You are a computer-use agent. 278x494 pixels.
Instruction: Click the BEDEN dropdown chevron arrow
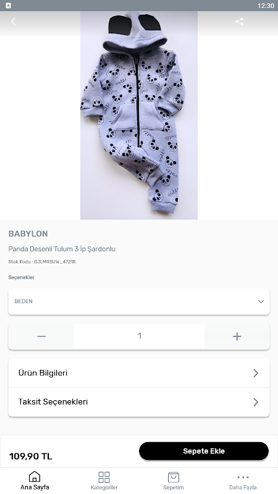261,301
